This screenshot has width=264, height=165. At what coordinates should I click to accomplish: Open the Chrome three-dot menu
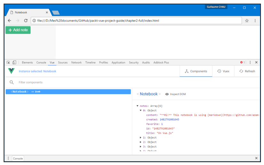[x=255, y=21]
